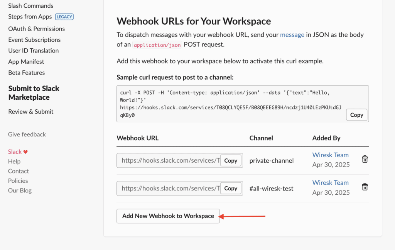Viewport: 395px width, 250px height.
Task: Click Webhook URLs for Your Workspace heading
Action: 194,21
